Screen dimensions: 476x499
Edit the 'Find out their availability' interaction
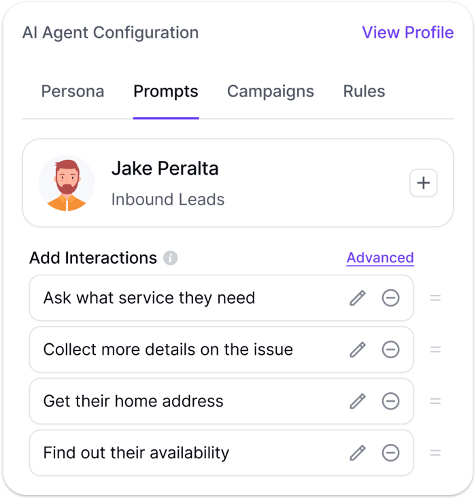click(x=358, y=453)
